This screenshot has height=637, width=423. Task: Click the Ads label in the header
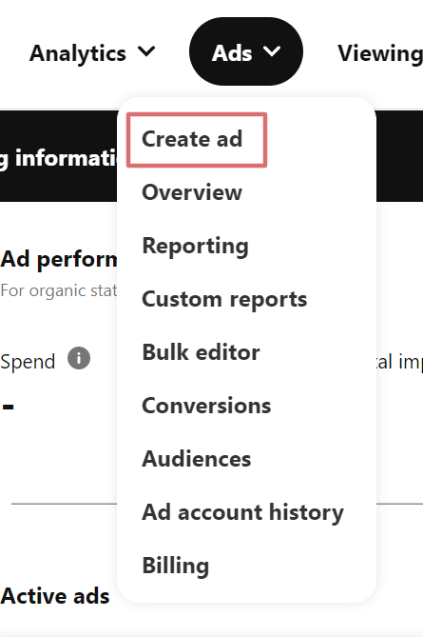coord(232,53)
